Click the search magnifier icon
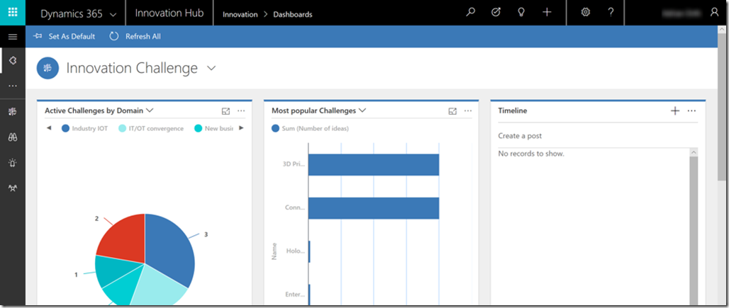 click(470, 13)
